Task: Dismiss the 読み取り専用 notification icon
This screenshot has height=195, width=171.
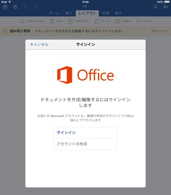Action: [5, 31]
